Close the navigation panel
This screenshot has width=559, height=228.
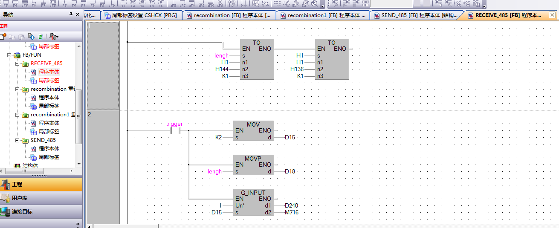[x=78, y=14]
